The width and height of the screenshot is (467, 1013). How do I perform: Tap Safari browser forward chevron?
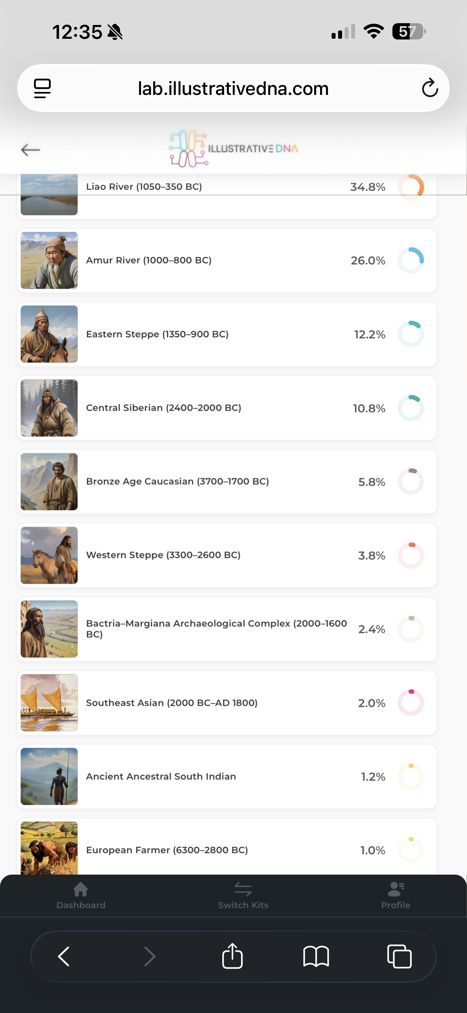(x=150, y=956)
